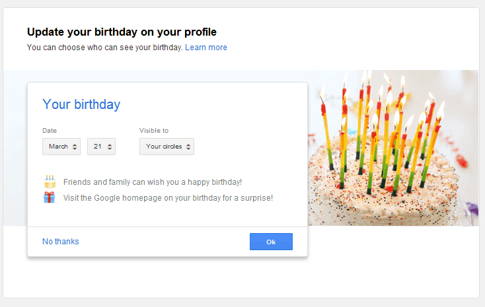Click the arrows on Your circles selector
Image resolution: width=485 pixels, height=307 pixels.
[x=188, y=147]
